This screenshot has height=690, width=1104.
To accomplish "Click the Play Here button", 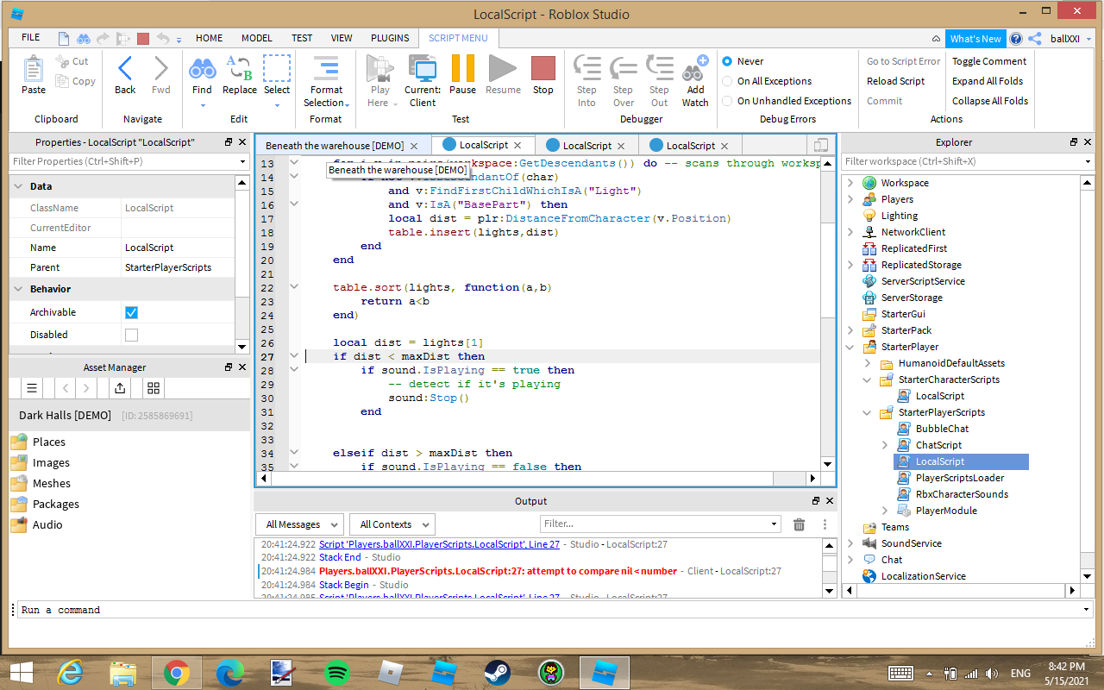I will tap(379, 78).
